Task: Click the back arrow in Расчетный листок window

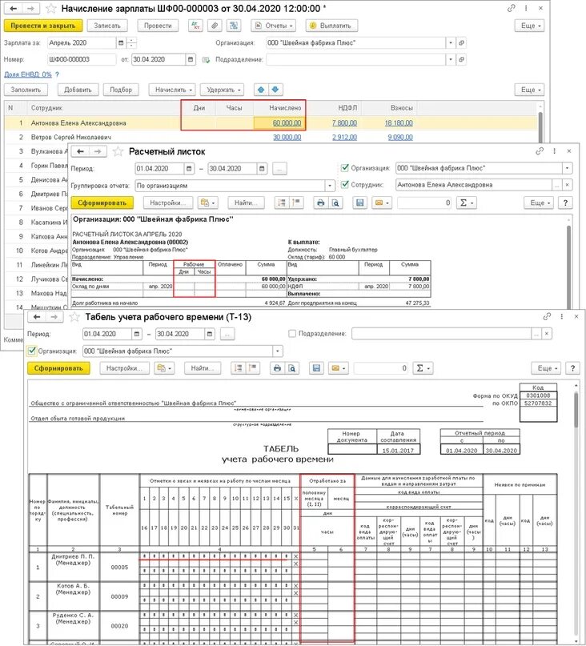Action: pos(80,151)
